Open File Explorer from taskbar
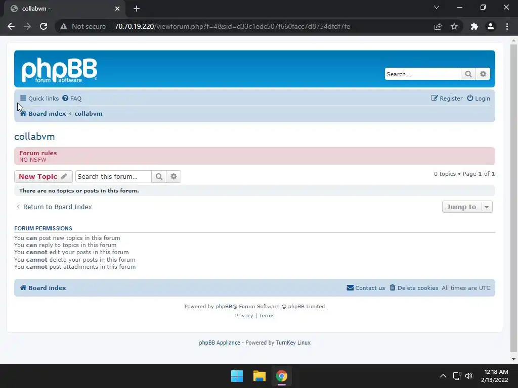The height and width of the screenshot is (388, 518). [260, 376]
